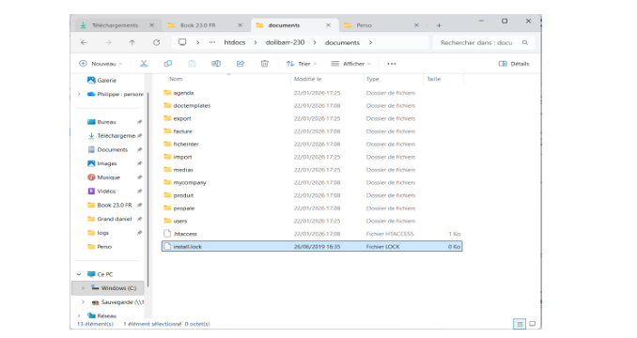
Task: Click the search box Rechercher dans
Action: 484,42
